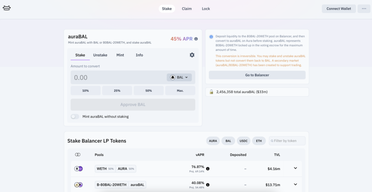Click the TVL column header

(277, 155)
